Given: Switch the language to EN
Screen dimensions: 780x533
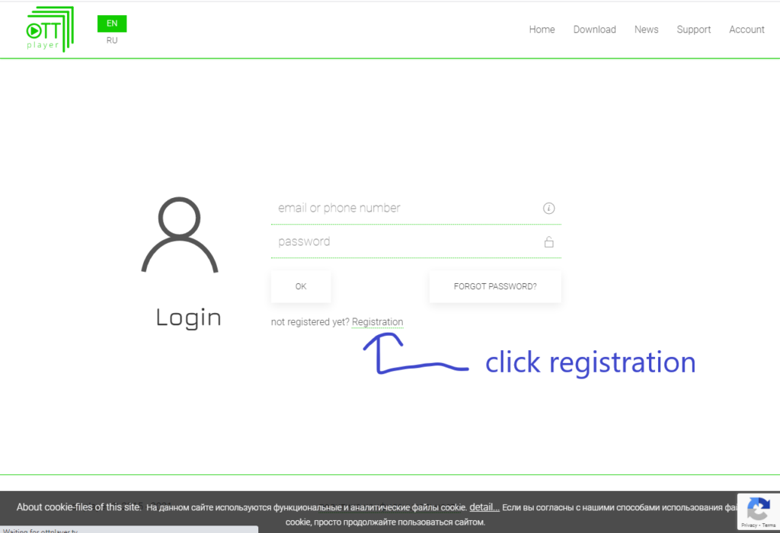Looking at the screenshot, I should pos(112,24).
